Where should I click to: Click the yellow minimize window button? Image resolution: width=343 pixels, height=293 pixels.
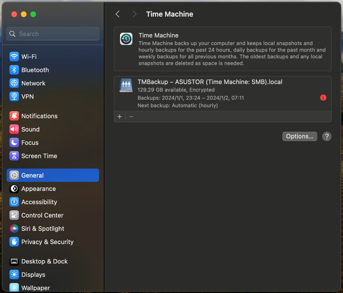point(24,14)
